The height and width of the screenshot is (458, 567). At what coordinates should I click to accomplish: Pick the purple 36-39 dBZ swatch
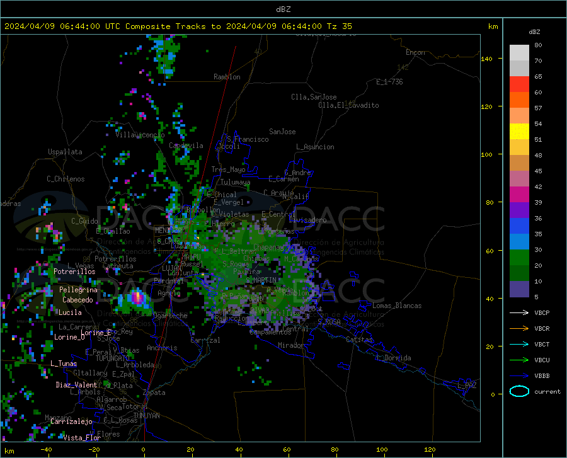pos(519,210)
